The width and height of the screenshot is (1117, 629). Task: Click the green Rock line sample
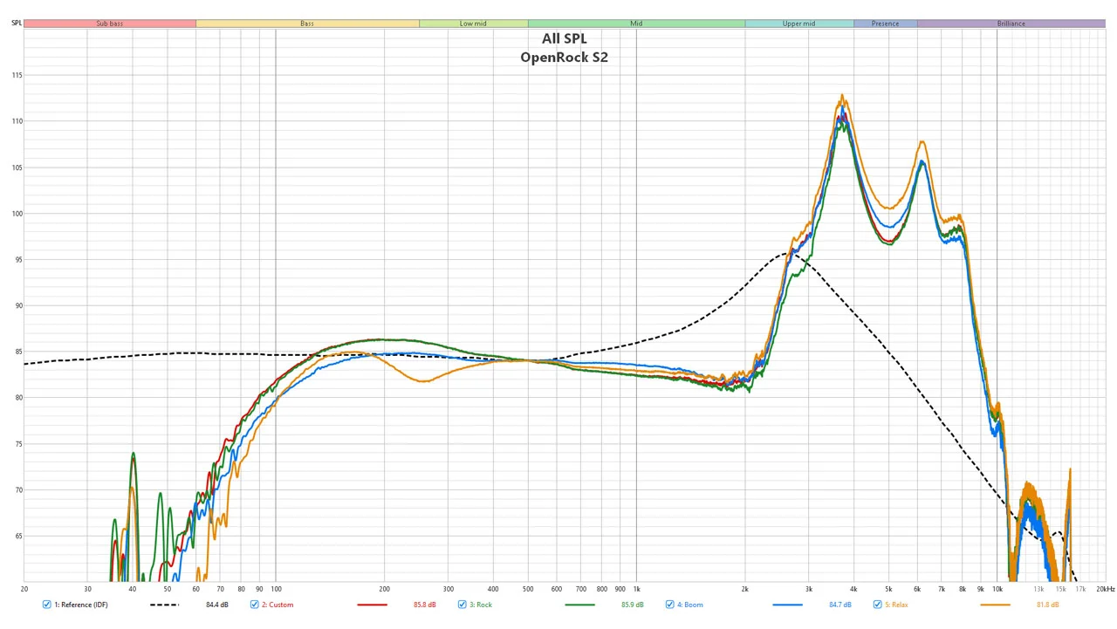pyautogui.click(x=579, y=605)
